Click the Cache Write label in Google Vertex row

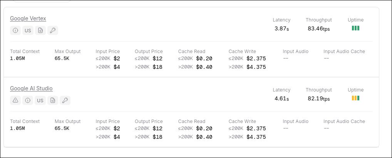242,52
